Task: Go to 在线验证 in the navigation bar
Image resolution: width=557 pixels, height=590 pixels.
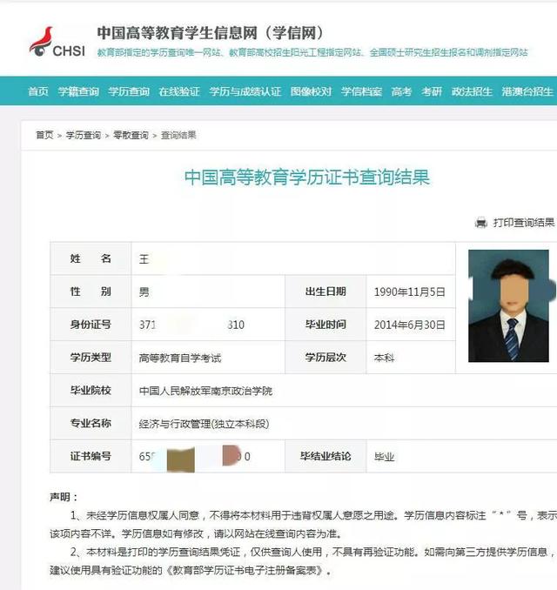Action: point(179,91)
